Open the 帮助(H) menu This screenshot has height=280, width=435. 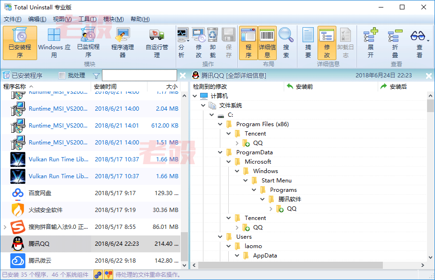140,19
